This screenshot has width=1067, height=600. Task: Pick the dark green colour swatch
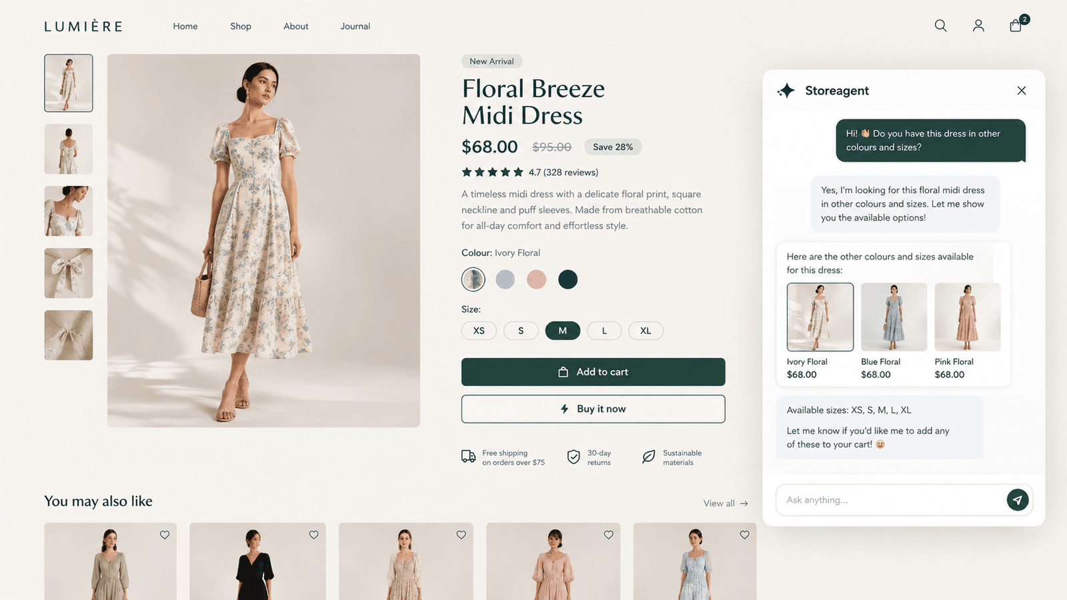click(x=568, y=279)
